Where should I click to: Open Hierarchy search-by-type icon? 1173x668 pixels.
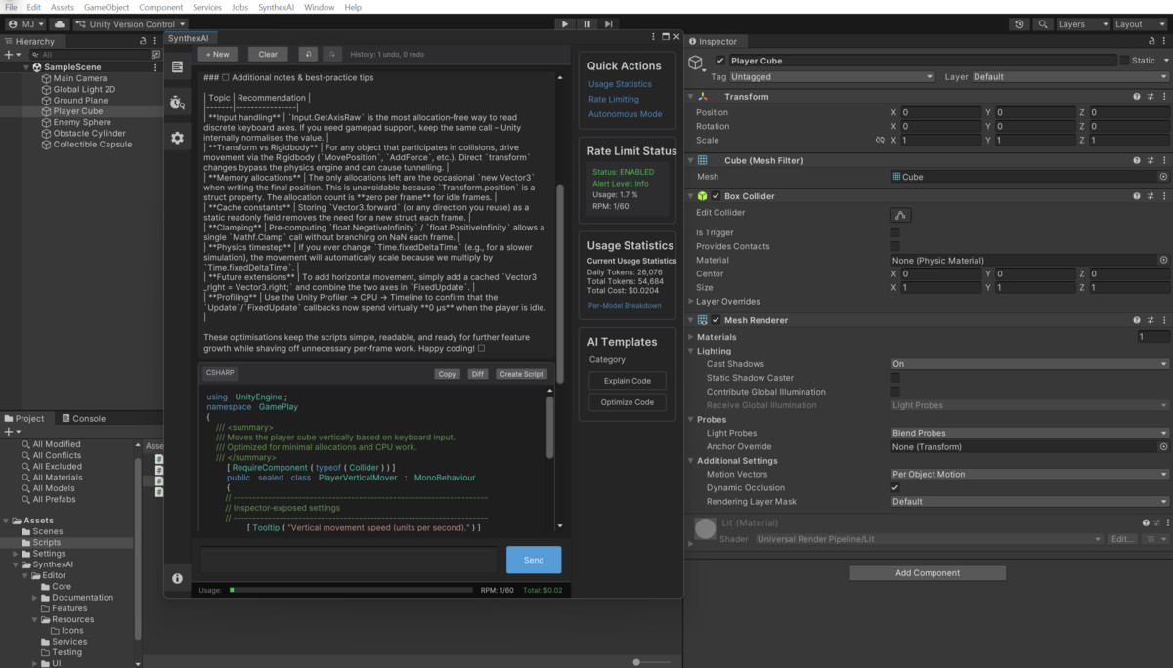(x=155, y=55)
